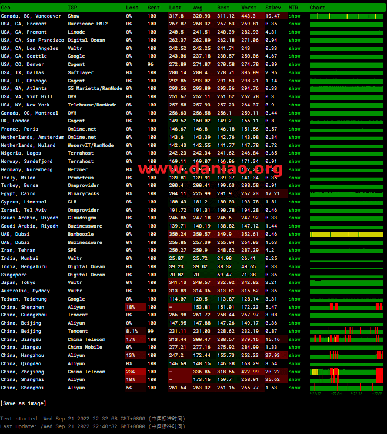The height and width of the screenshot is (434, 387).
Task: Select the 23% loss cell for Zhejiang
Action: [x=136, y=372]
